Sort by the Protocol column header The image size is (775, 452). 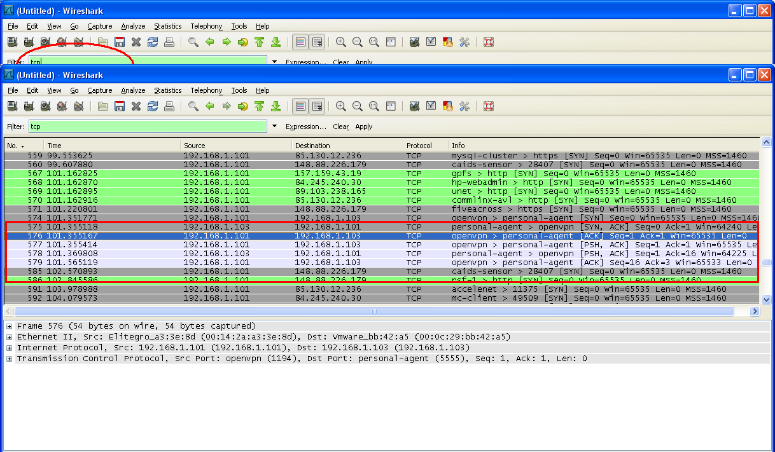(426, 146)
